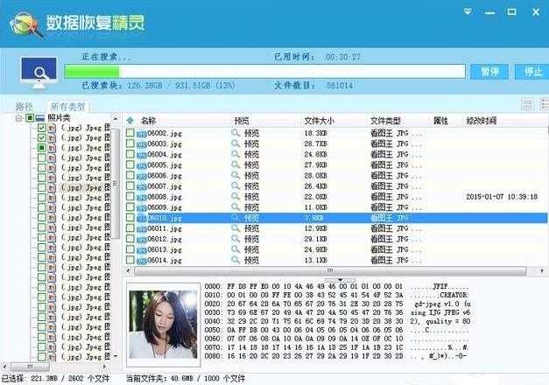Pause the search with 暂停 button
549x385 pixels.
pos(489,72)
